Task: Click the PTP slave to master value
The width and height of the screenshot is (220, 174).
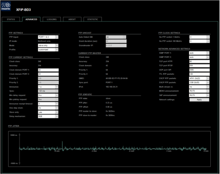Action: tap(110, 115)
